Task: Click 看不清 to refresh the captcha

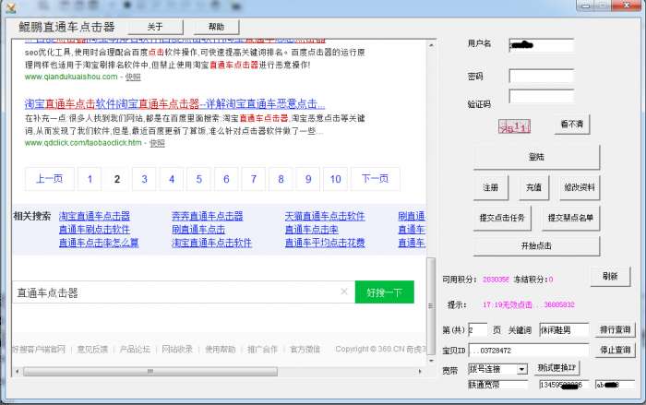Action: click(x=572, y=124)
